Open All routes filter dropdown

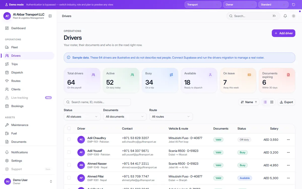point(171,117)
